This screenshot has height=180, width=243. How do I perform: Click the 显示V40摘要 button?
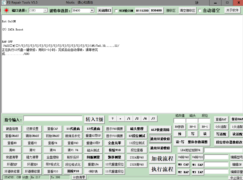point(115,129)
